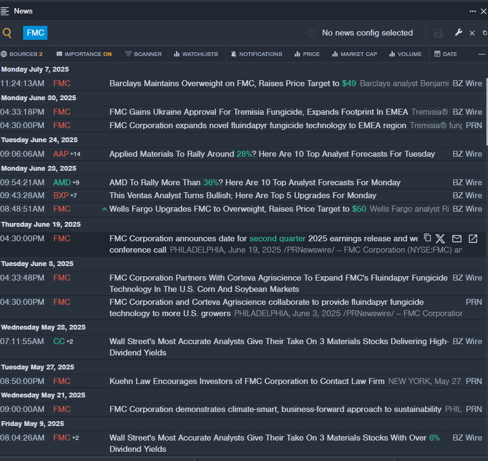
Task: Open FMC climate-smart sustainability headline
Action: pos(275,409)
